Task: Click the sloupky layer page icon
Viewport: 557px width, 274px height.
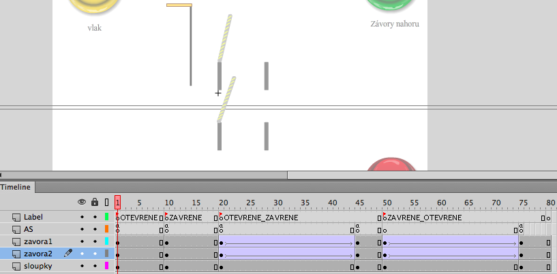Action: coord(16,266)
